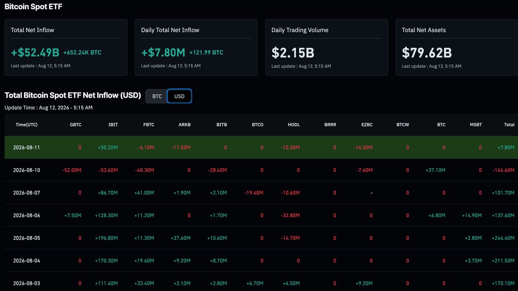Click MSBT +14.90M inflow cell

(x=471, y=216)
